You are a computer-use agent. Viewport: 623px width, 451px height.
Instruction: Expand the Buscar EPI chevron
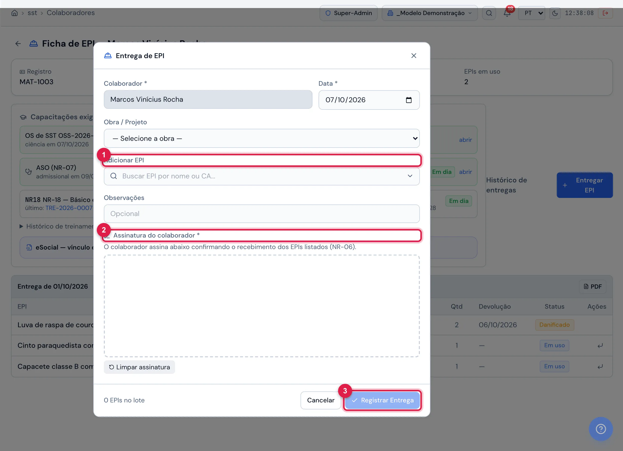coord(410,176)
